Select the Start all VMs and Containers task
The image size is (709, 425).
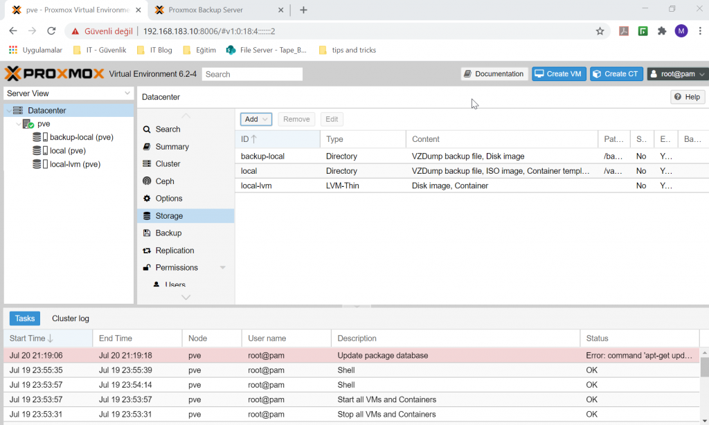(x=352, y=399)
